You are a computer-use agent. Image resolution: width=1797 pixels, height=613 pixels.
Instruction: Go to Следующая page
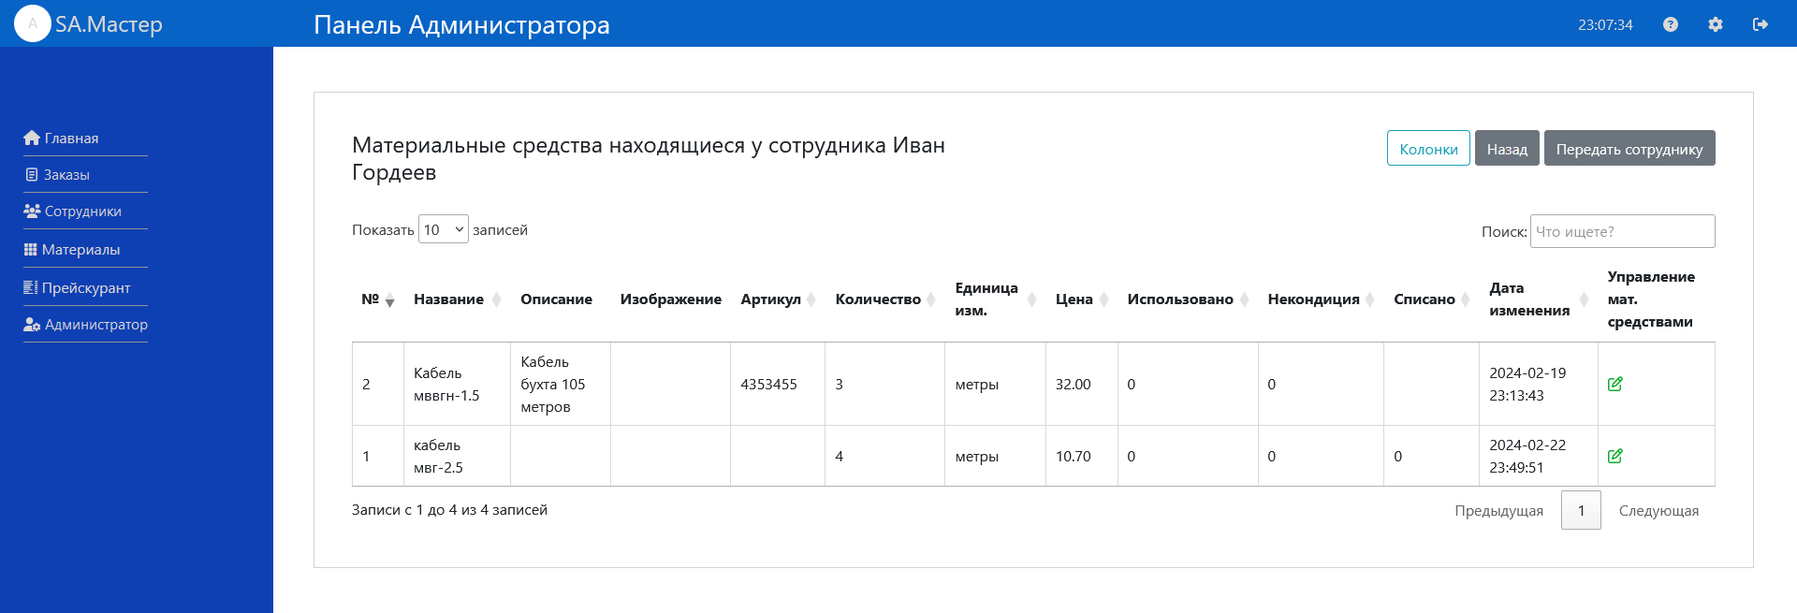1658,510
